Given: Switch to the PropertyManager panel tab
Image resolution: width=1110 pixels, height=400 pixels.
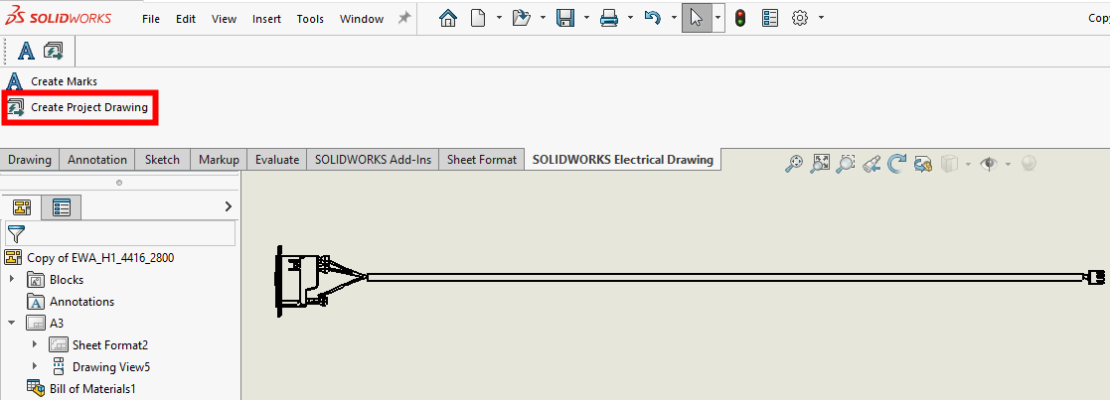Looking at the screenshot, I should [61, 207].
